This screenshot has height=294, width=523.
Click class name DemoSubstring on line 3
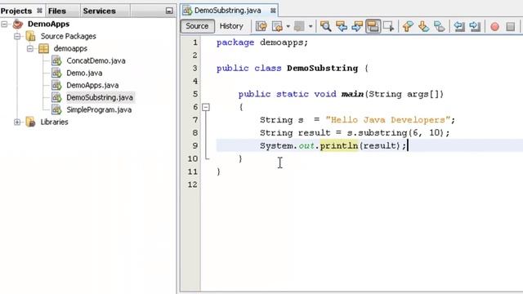pos(322,69)
